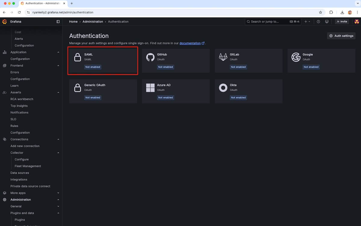Viewport: 361px width, 226px height.
Task: Open the browser downloads icon
Action: [x=342, y=12]
